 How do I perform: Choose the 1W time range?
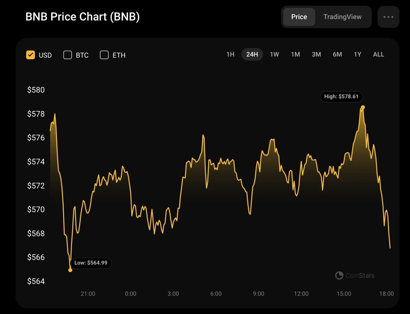point(274,54)
